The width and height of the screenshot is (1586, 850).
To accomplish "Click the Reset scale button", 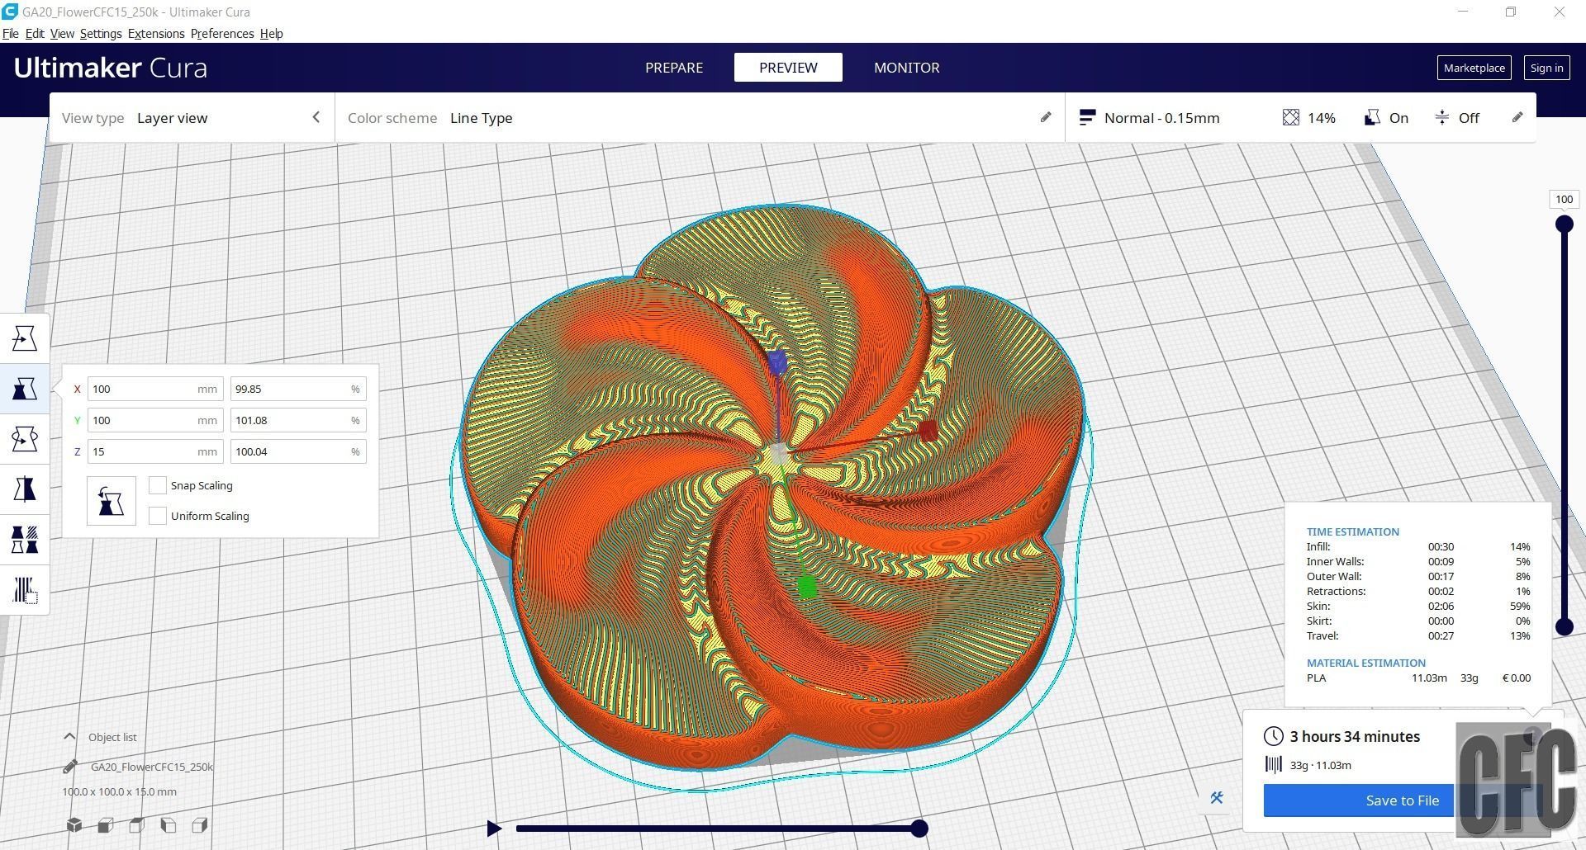I will click(x=112, y=501).
